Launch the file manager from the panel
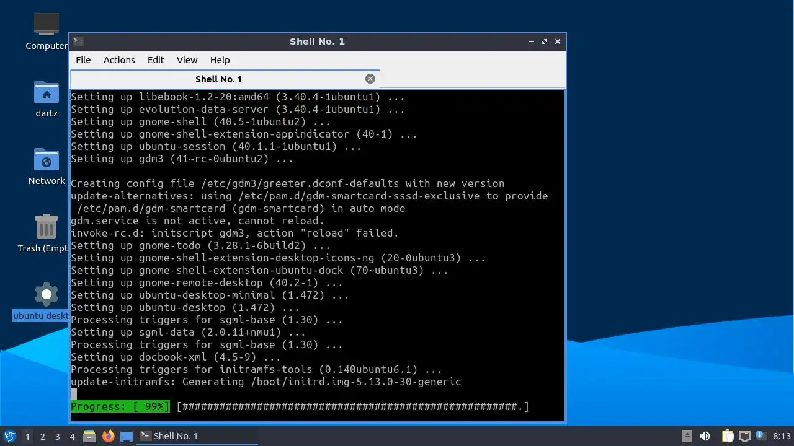The image size is (794, 446). pyautogui.click(x=89, y=436)
